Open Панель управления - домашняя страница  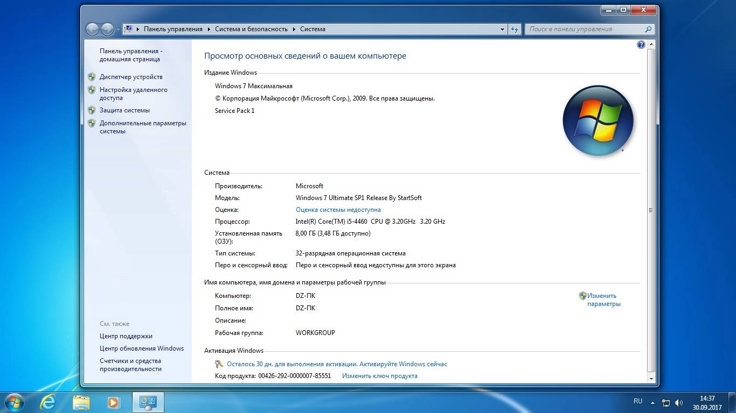tap(131, 55)
